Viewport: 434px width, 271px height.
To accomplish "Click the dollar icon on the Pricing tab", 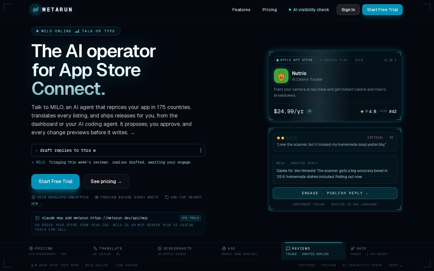I will click(x=31, y=248).
